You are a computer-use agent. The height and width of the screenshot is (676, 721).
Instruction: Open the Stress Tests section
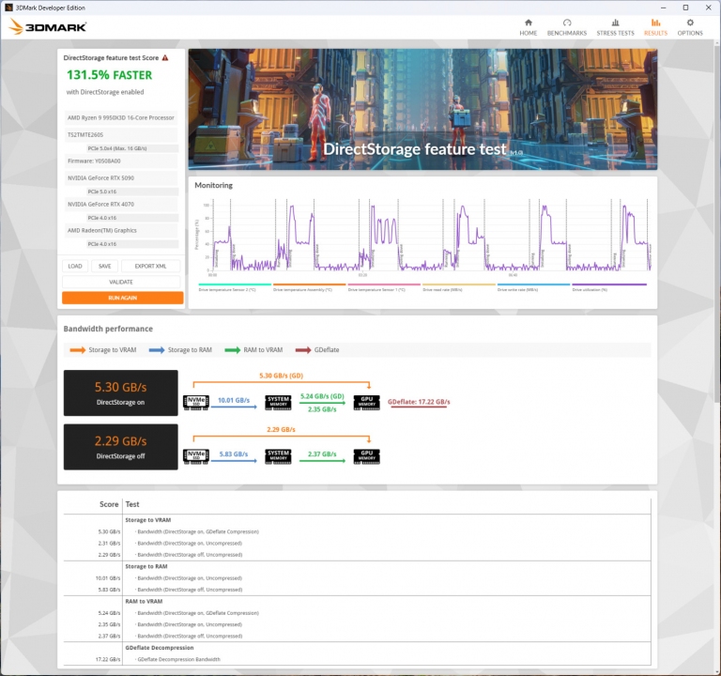point(615,26)
